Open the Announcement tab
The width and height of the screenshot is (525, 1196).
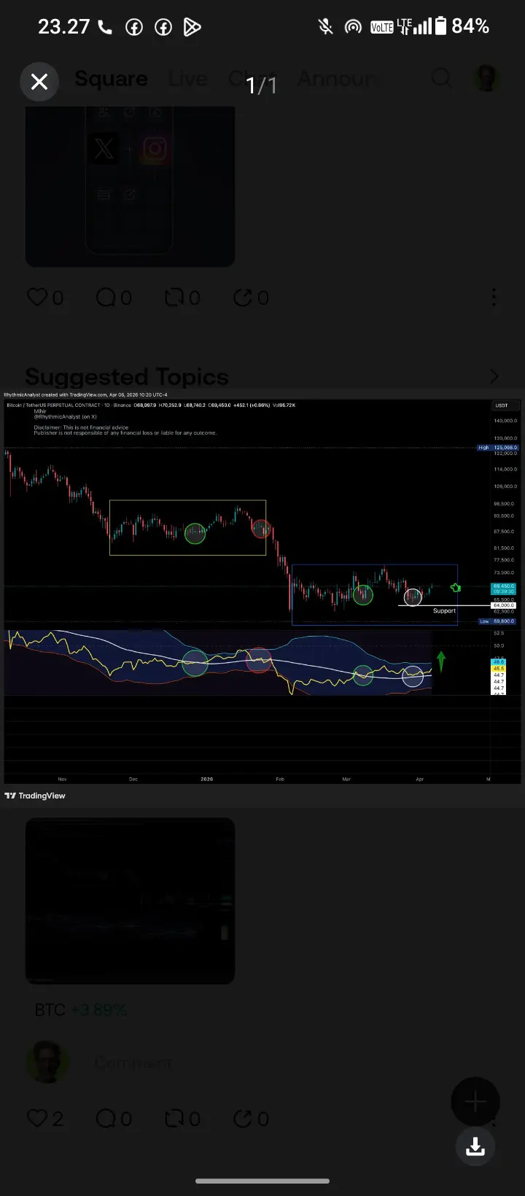pos(337,79)
